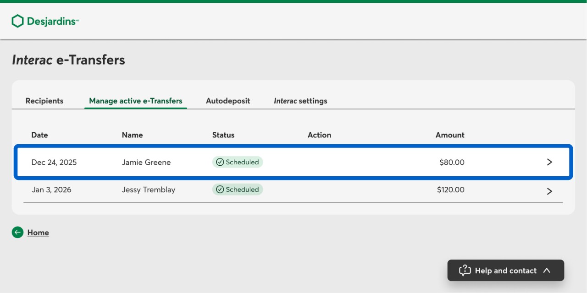Switch to the Recipients tab
Viewport: 587px width, 293px height.
pos(44,101)
